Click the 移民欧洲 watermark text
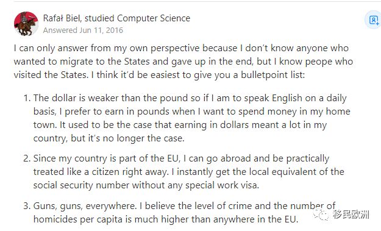Image resolution: width=381 pixels, height=231 pixels. click(351, 215)
